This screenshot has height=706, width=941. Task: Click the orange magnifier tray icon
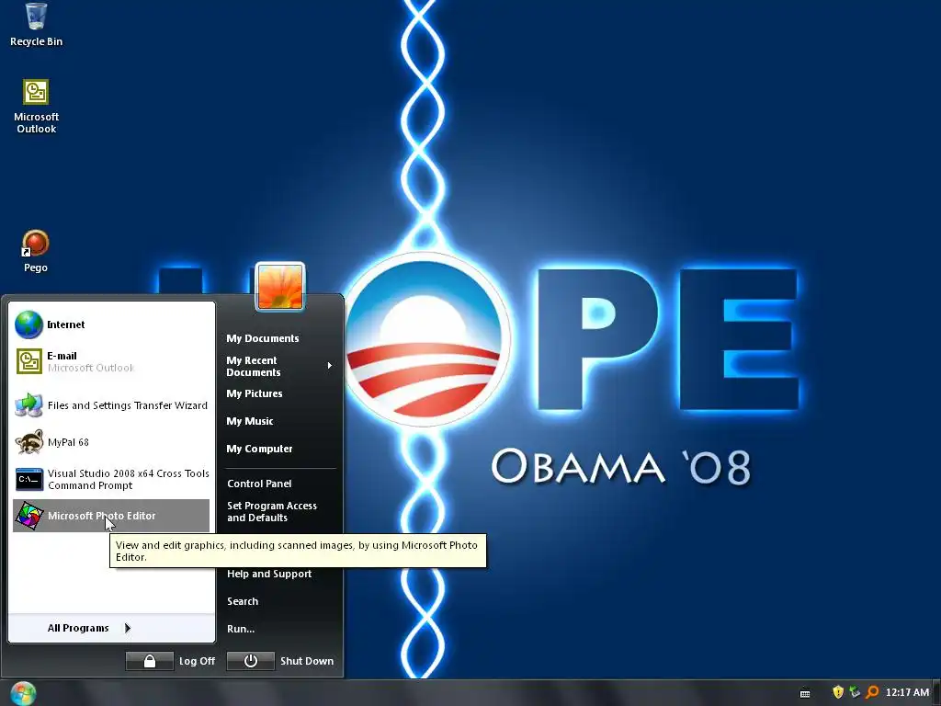point(873,692)
